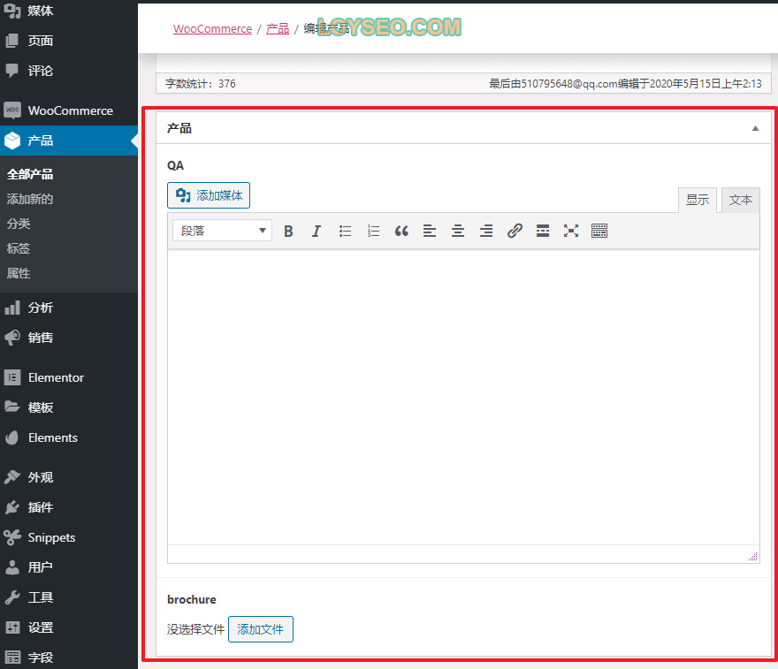Click the 添加文件 button under brochure
778x669 pixels.
pos(261,629)
